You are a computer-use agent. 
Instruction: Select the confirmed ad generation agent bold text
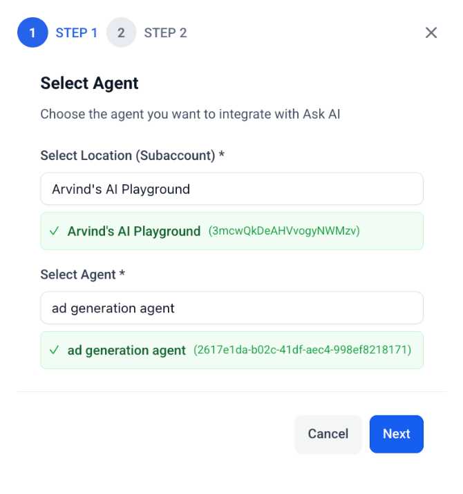click(126, 350)
